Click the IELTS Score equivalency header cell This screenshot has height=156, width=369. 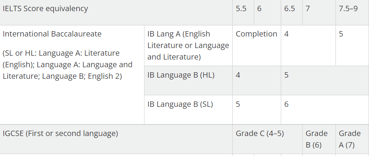[116, 12]
